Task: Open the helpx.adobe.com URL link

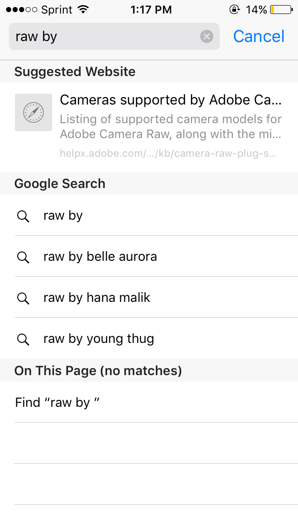Action: tap(169, 153)
